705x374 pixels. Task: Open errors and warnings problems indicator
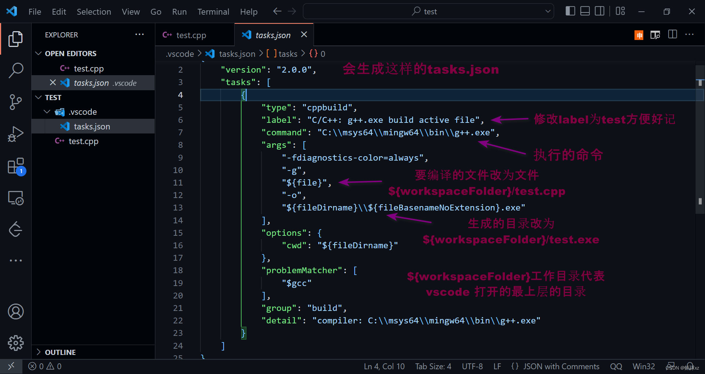45,366
